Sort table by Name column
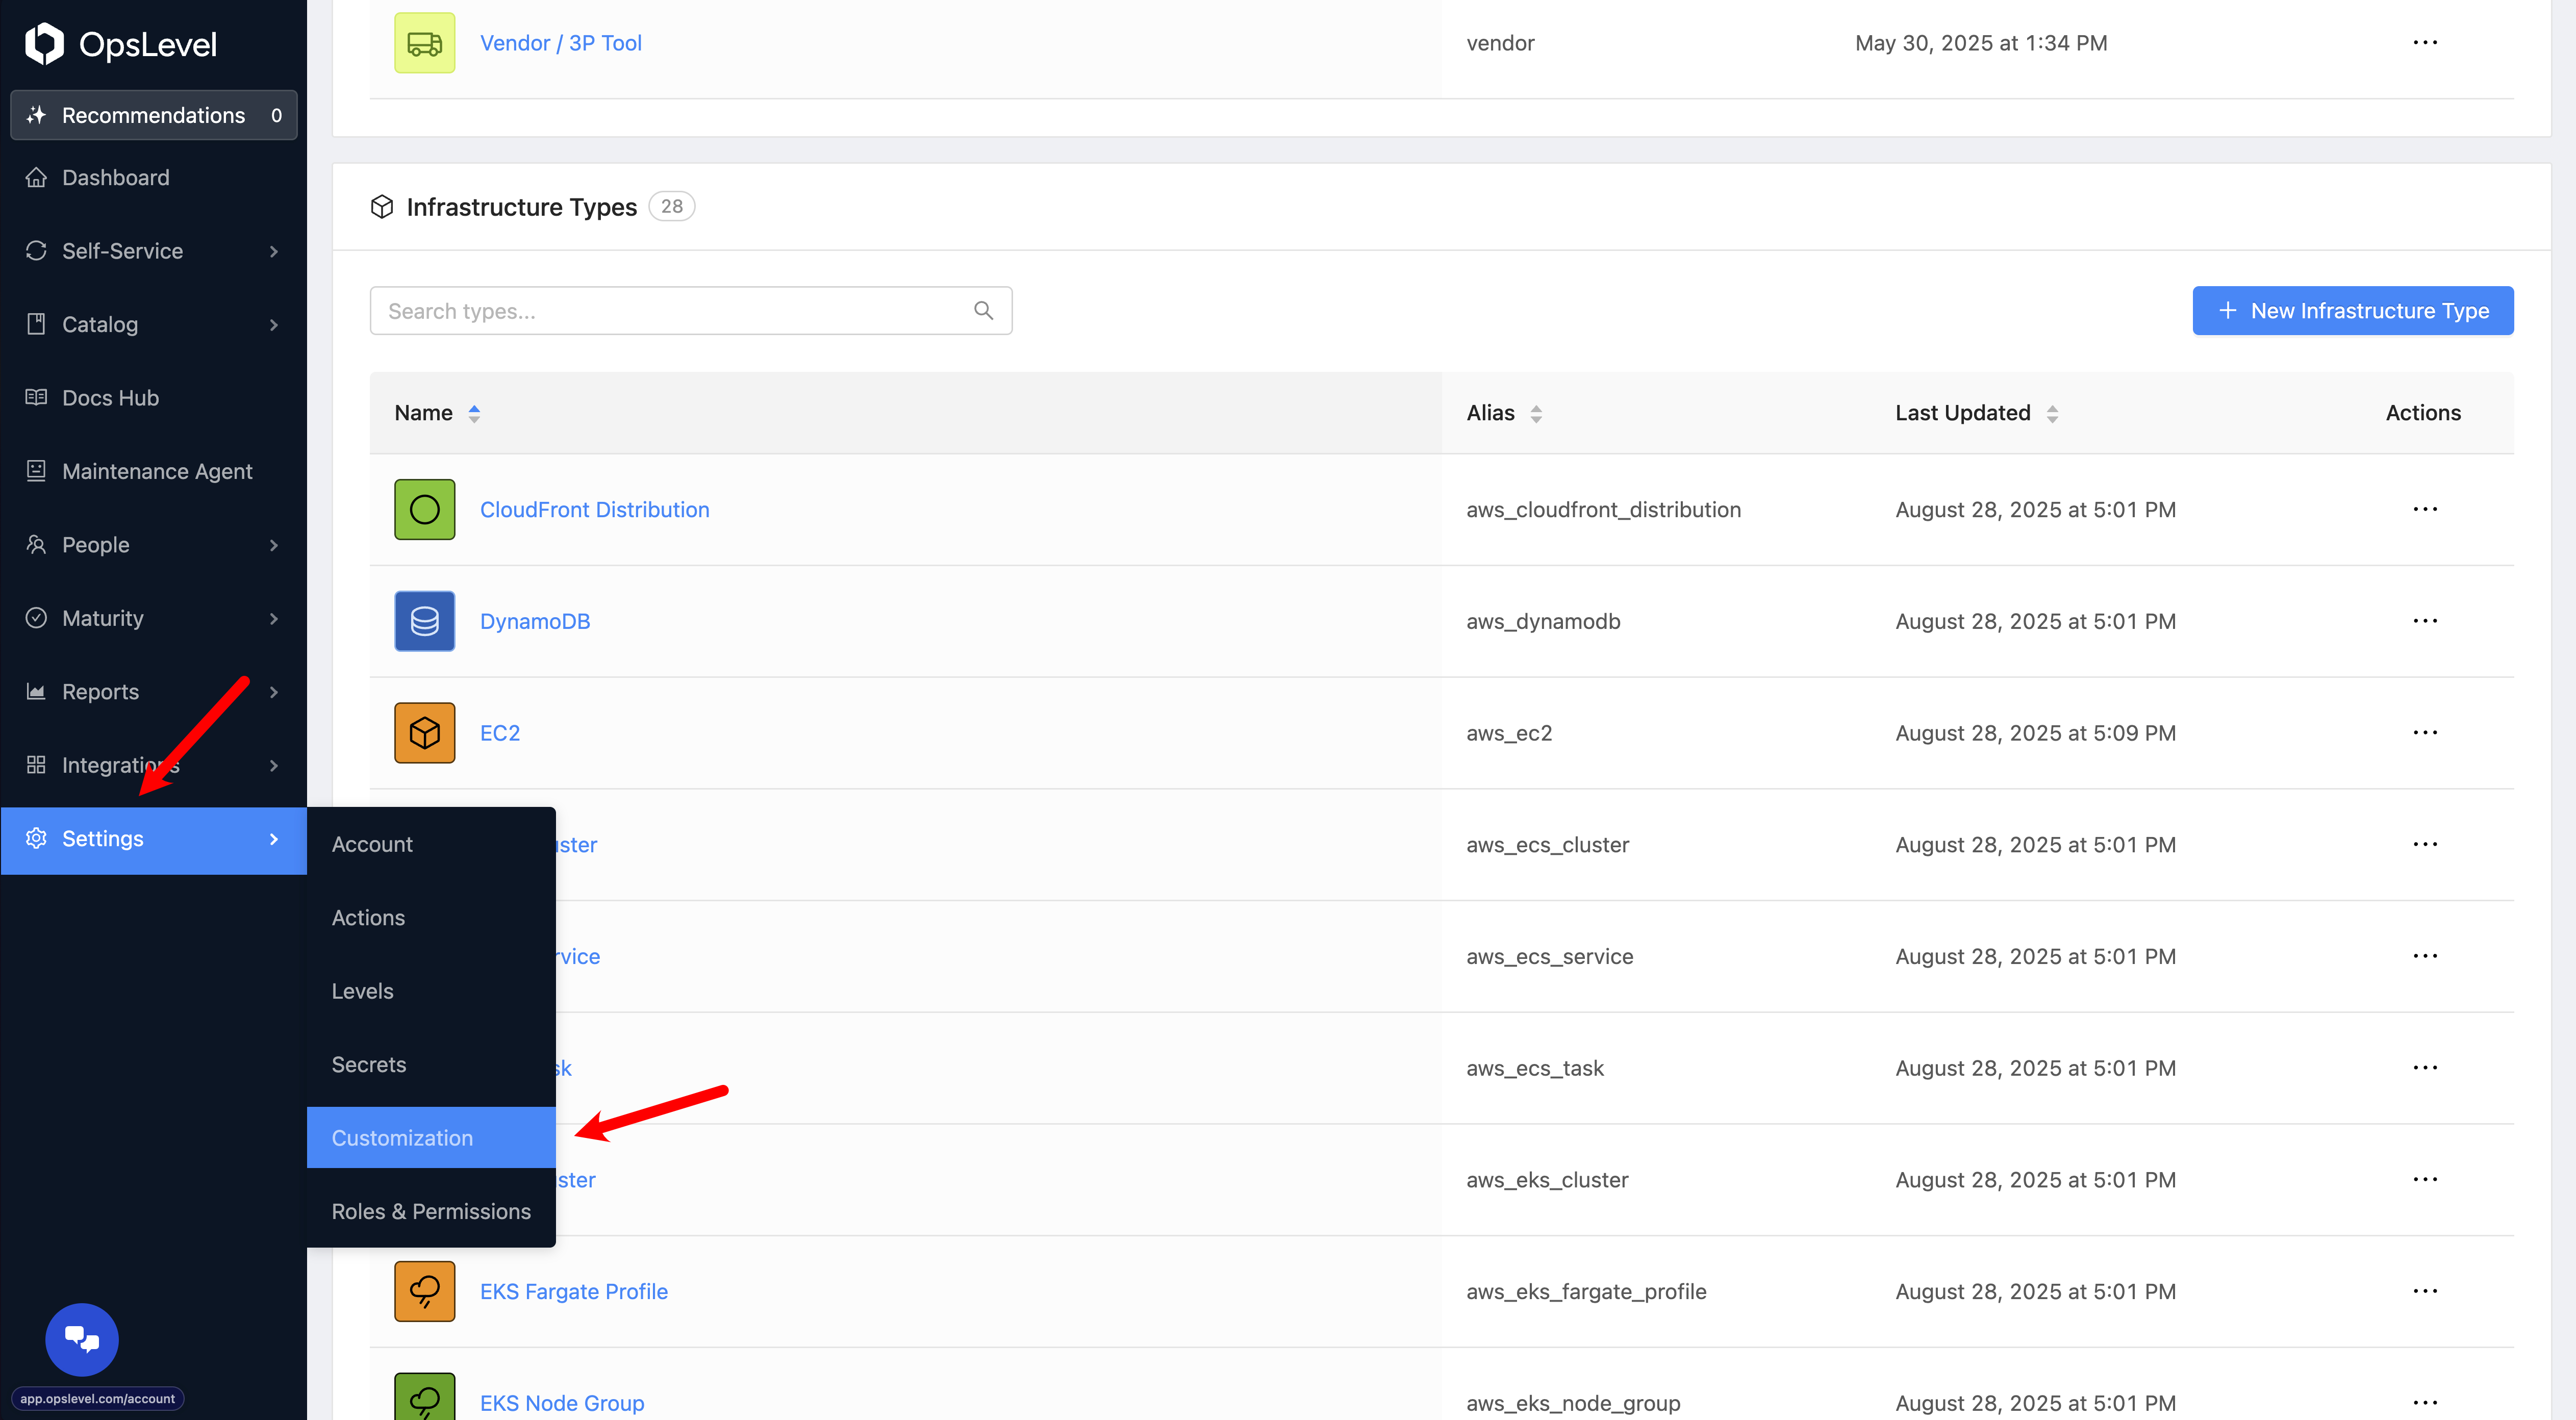This screenshot has height=1420, width=2576. click(x=474, y=413)
